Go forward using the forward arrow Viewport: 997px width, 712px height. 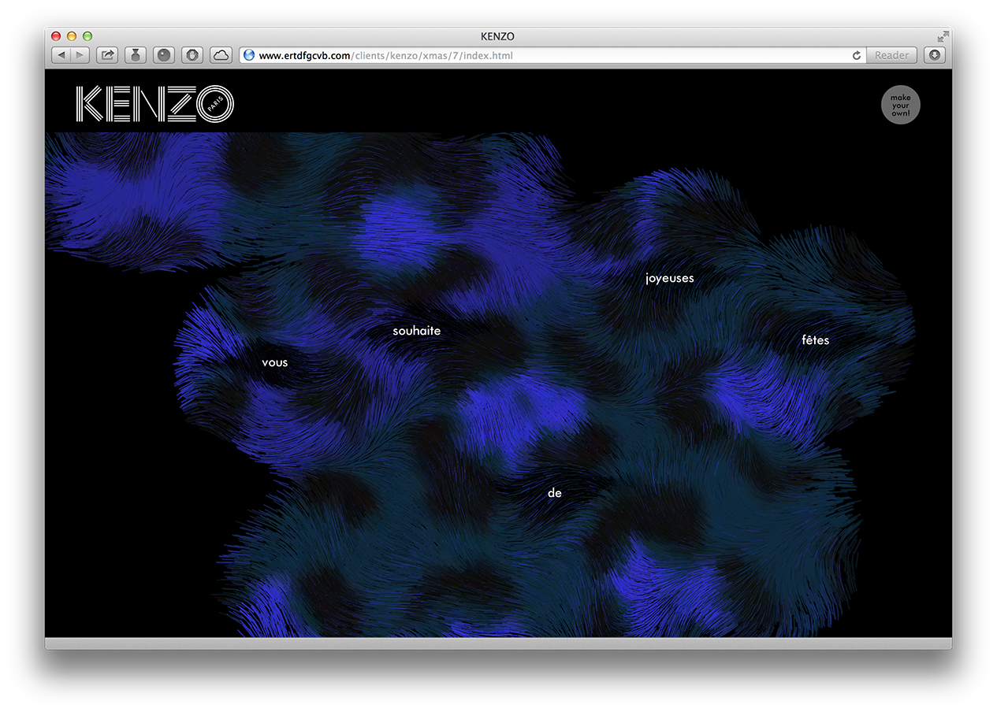(x=79, y=55)
